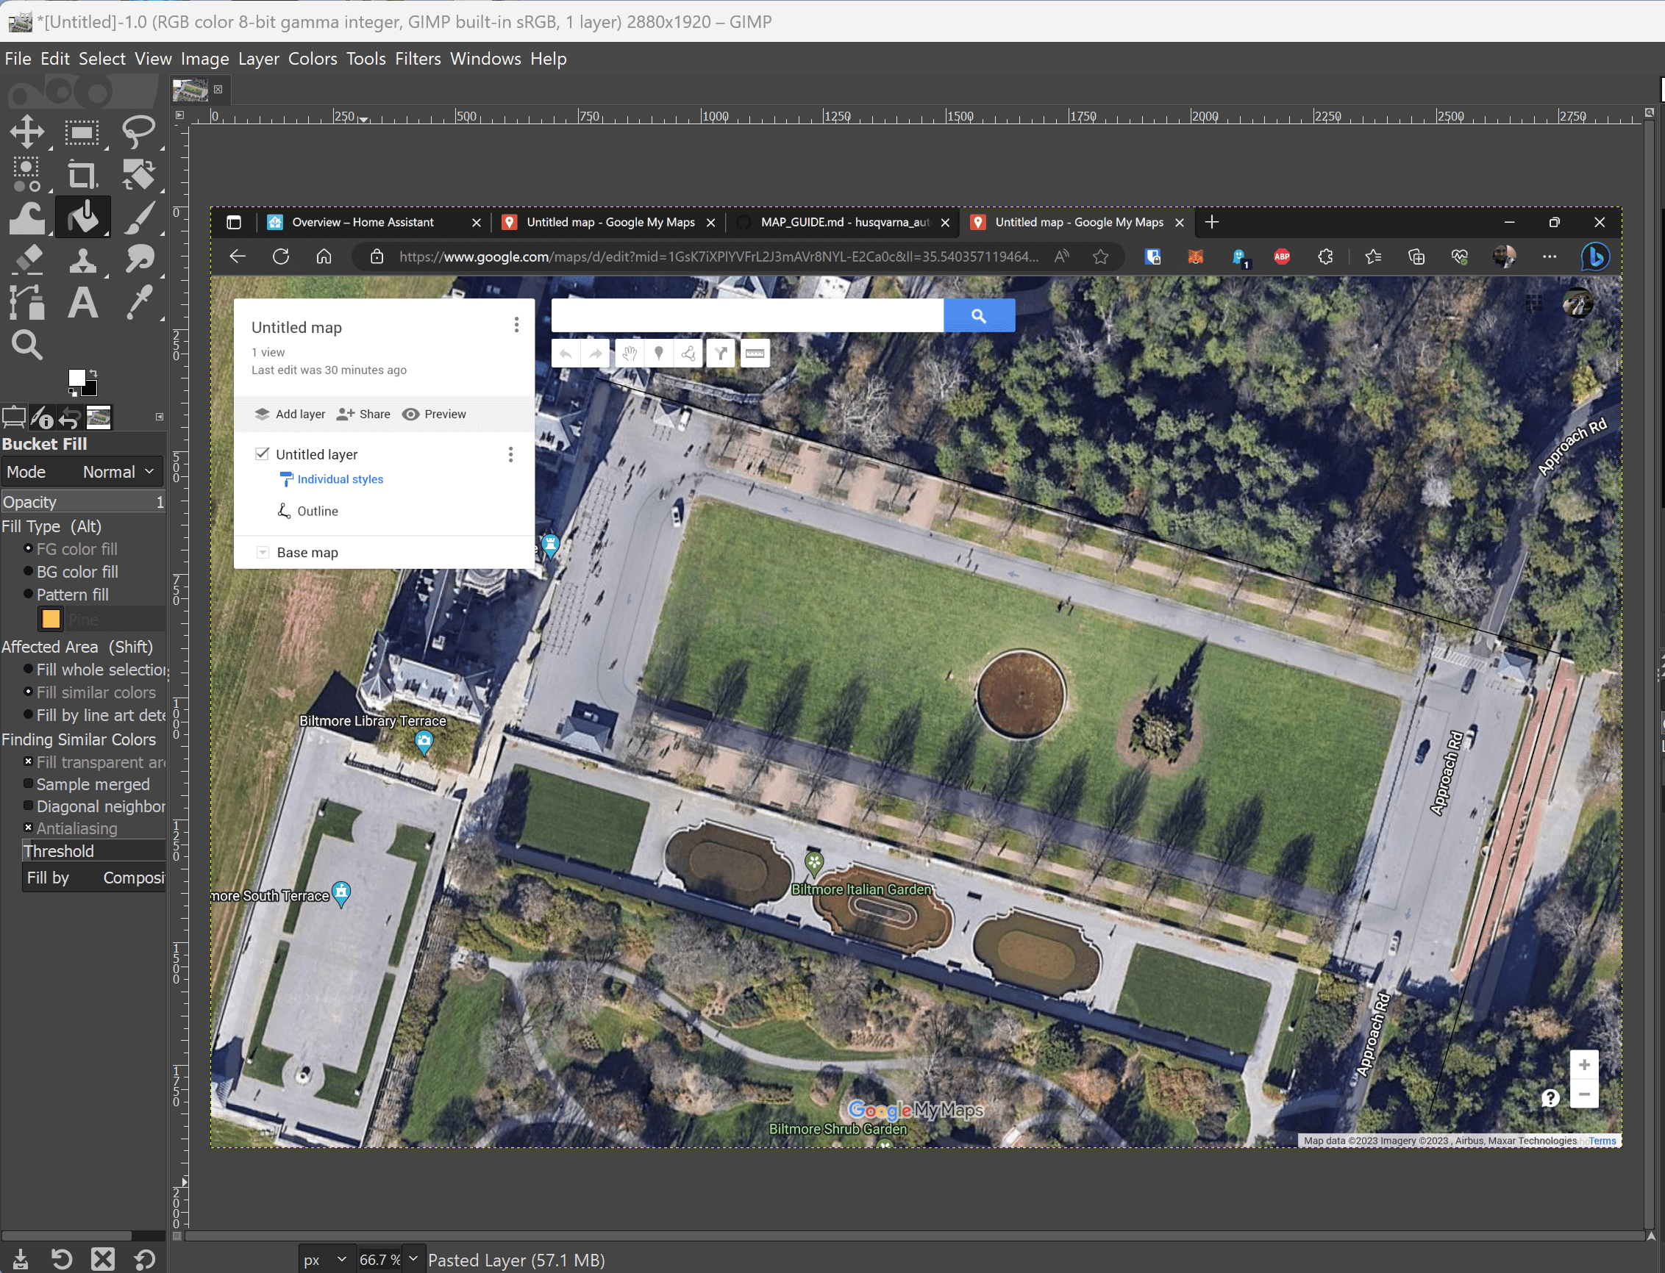Expand the Untitled layer options
1665x1273 pixels.
click(511, 453)
